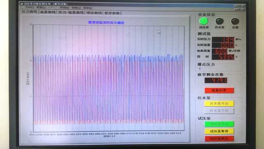Click the yellow 试压泵暂停 button

219,131
